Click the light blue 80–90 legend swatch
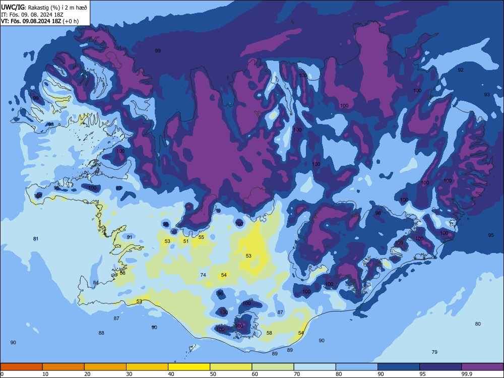This screenshot has width=504, height=378. click(x=357, y=367)
